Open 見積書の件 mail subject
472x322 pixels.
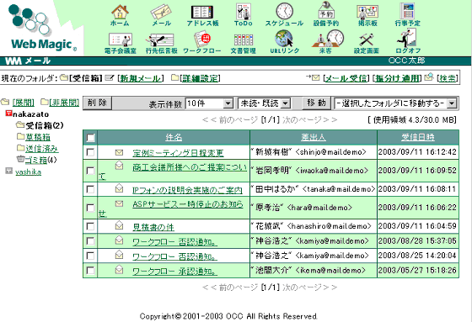[153, 227]
